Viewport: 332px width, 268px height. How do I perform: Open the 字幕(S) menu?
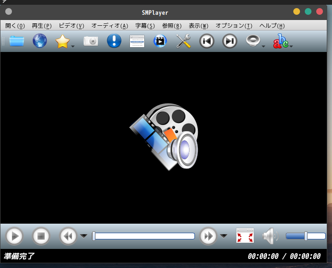pyautogui.click(x=145, y=26)
